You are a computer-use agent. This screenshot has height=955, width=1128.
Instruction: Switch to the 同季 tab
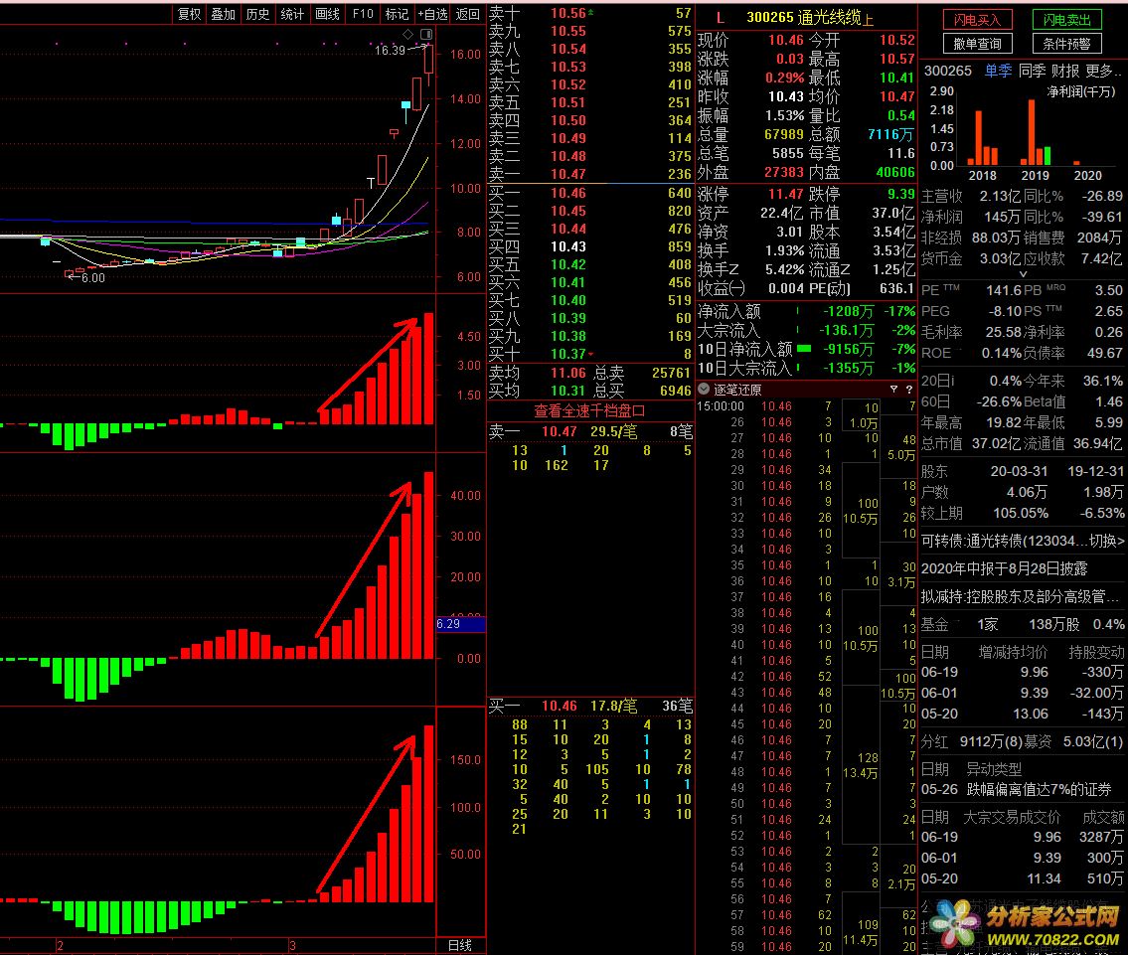click(x=1033, y=71)
